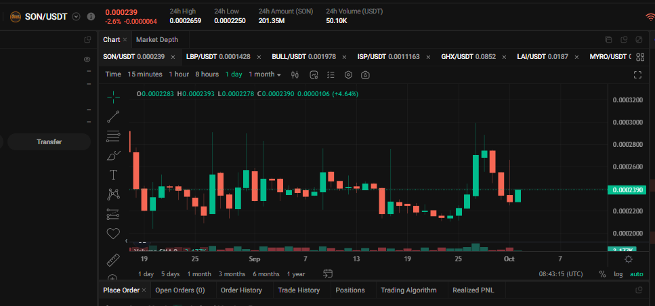Screen dimensions: 655x306
Task: Click the red network signal icon
Action: (x=650, y=17)
